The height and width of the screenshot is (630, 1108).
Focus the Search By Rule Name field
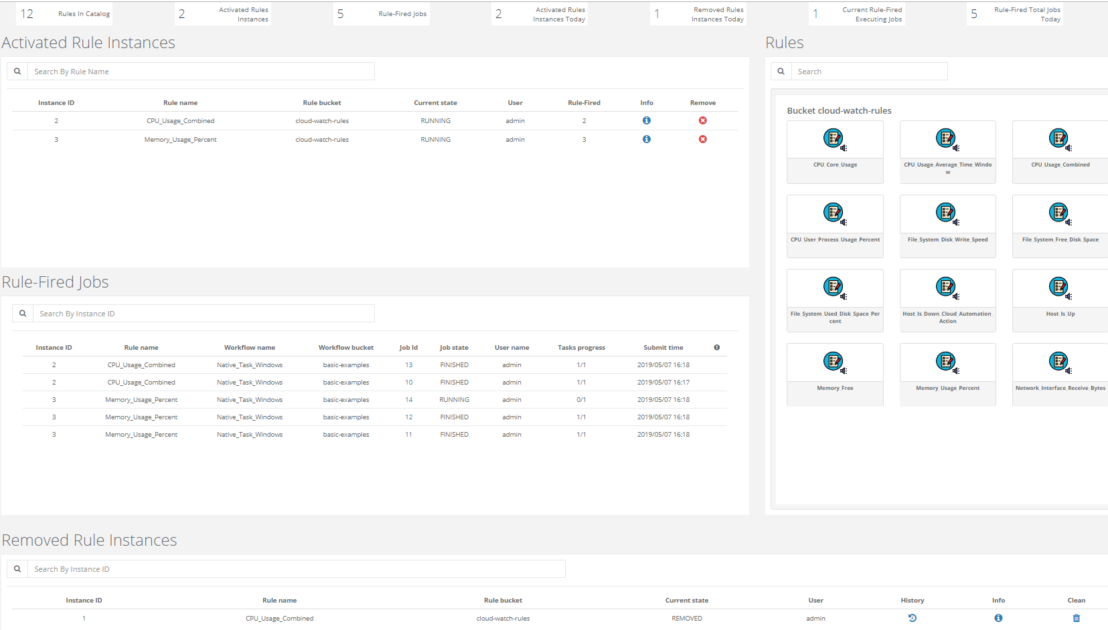(x=201, y=72)
